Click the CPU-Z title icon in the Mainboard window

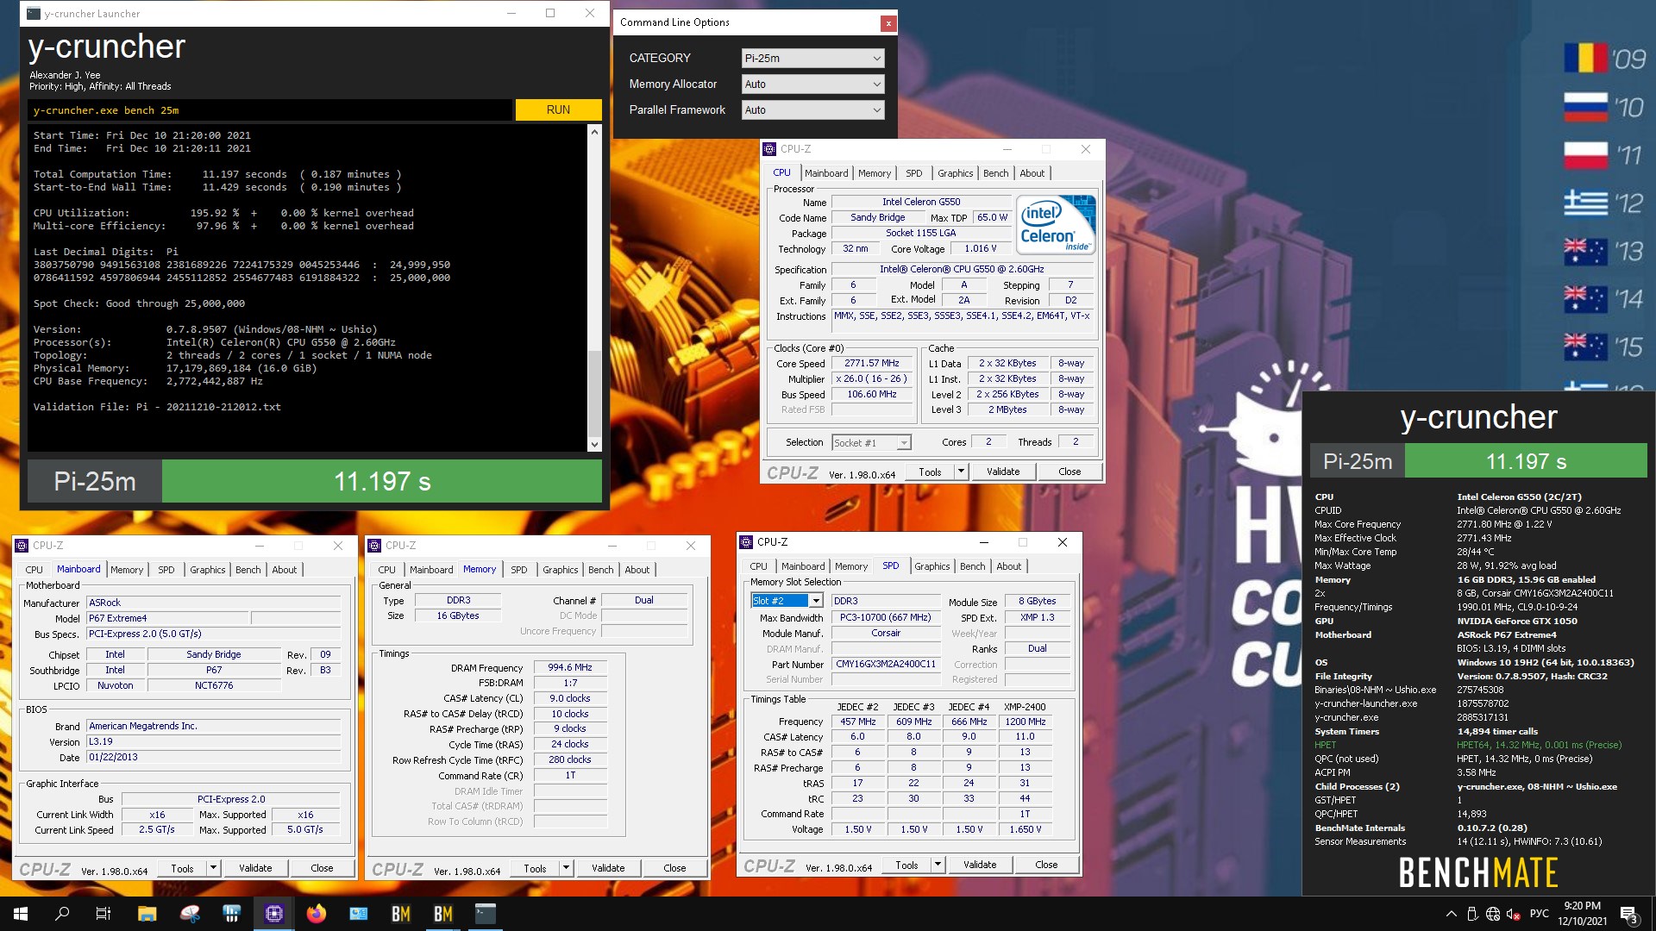tap(22, 546)
